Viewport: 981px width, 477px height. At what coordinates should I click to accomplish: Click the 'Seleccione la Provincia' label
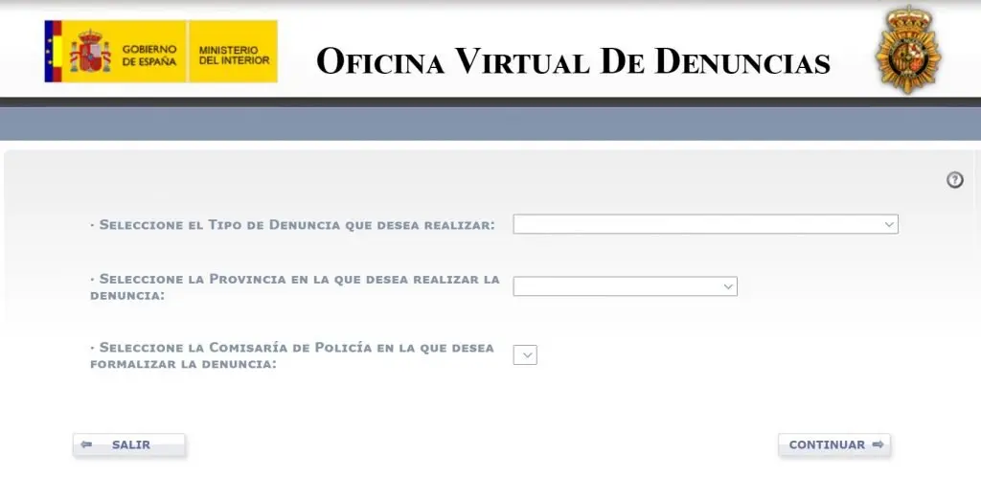[295, 287]
